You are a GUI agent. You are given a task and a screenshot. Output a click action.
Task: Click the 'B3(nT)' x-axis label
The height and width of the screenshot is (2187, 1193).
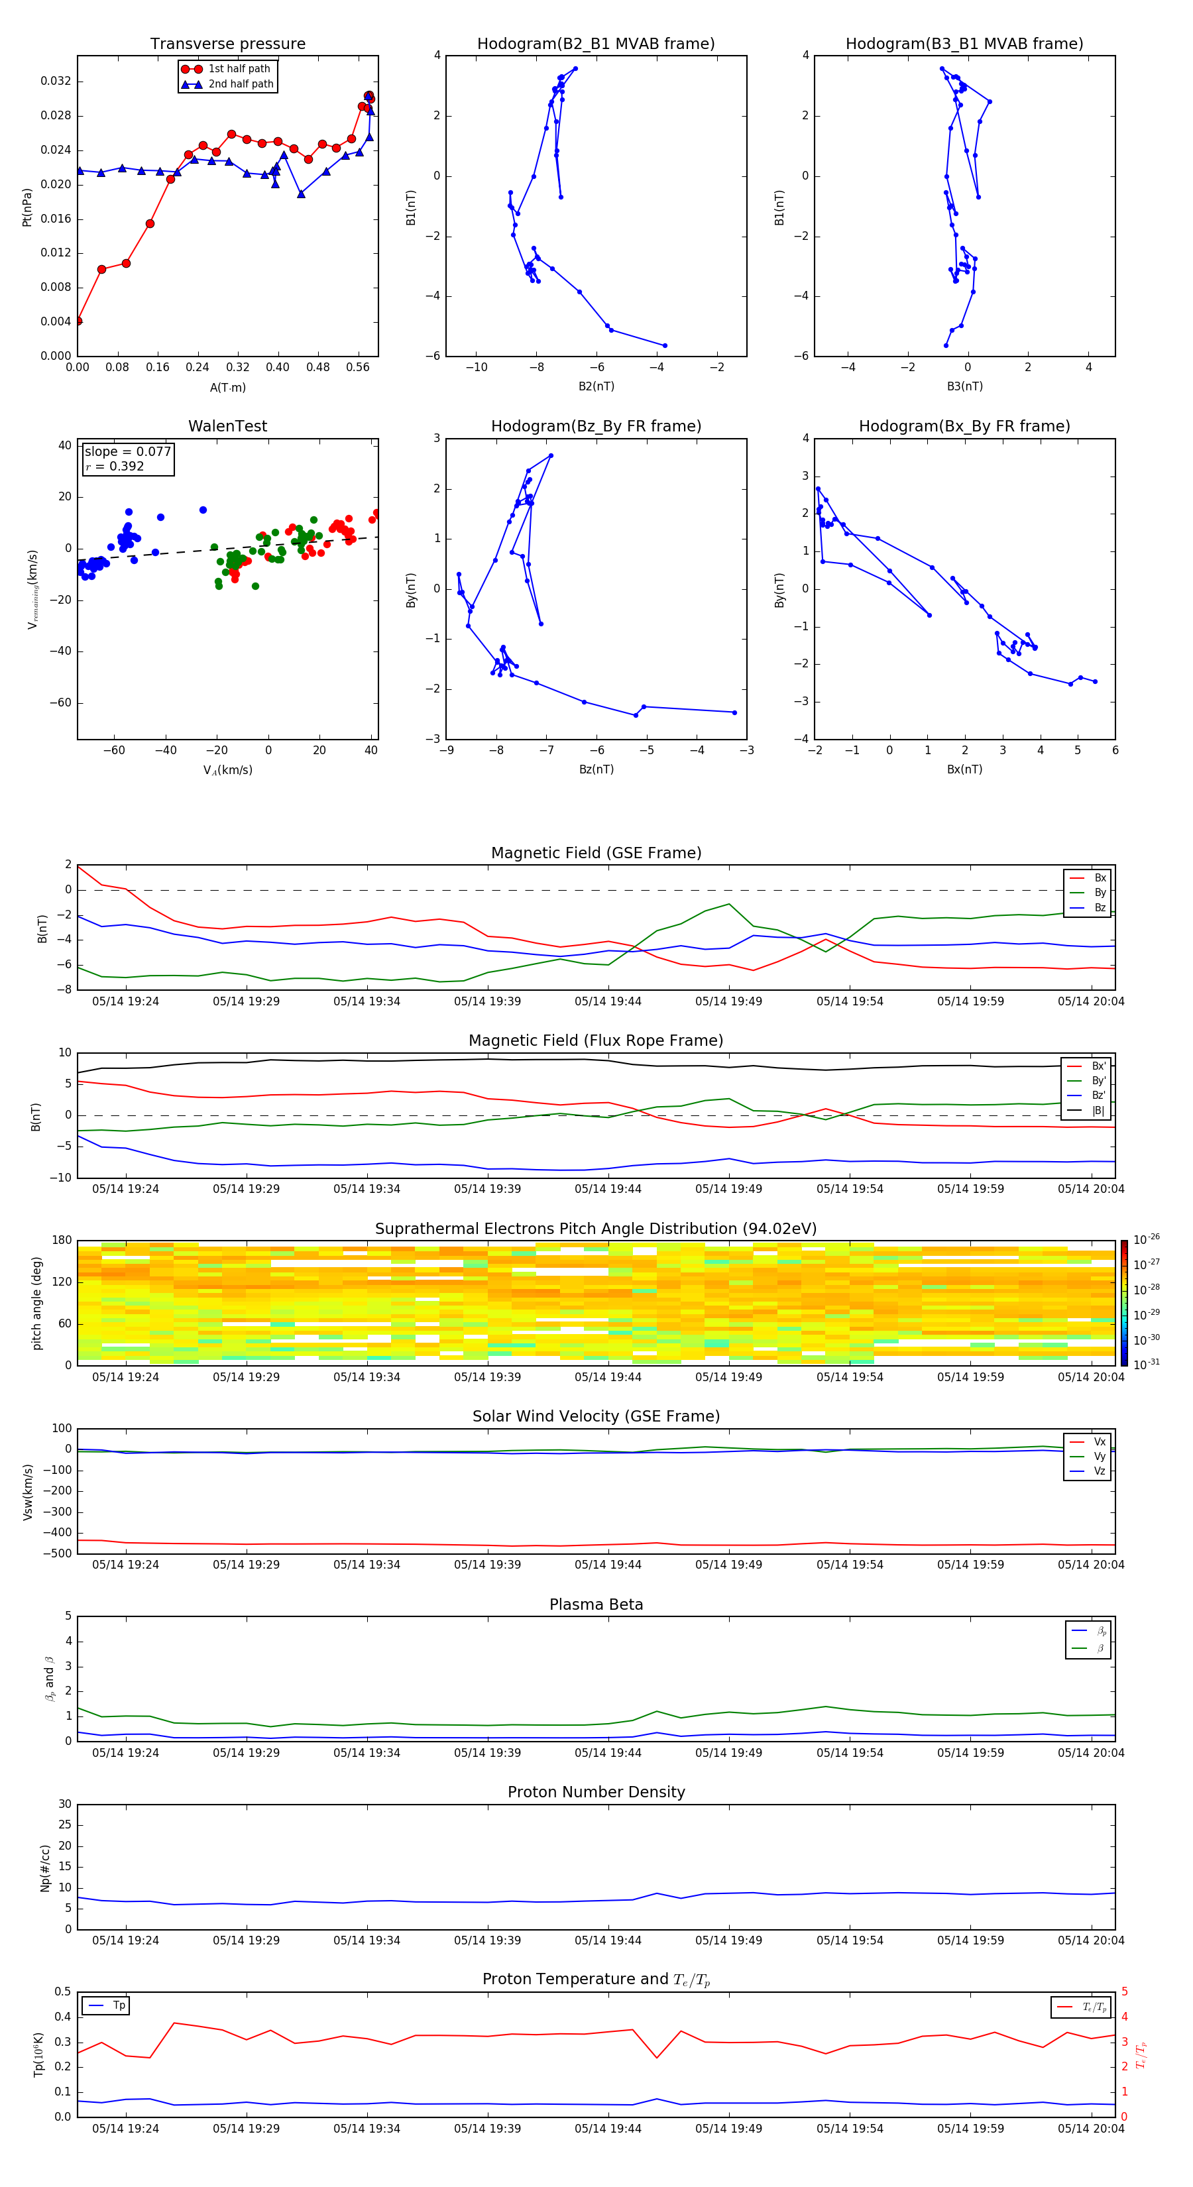(x=964, y=386)
